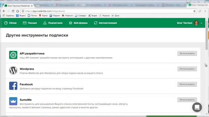Click the browser back arrow
209x117 pixels.
pyautogui.click(x=4, y=11)
